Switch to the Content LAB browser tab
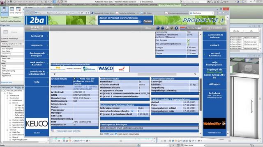Screen dimensions: 263x147 (103, 13)
